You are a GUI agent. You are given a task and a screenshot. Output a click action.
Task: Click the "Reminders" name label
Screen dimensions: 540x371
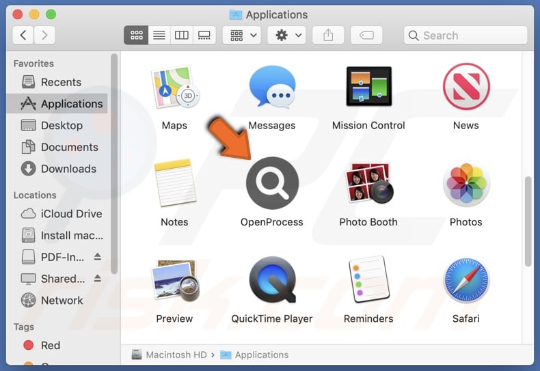tap(368, 318)
